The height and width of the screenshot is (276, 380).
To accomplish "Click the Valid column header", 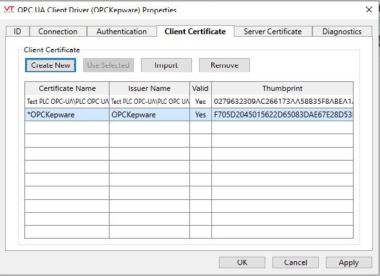I will point(200,88).
